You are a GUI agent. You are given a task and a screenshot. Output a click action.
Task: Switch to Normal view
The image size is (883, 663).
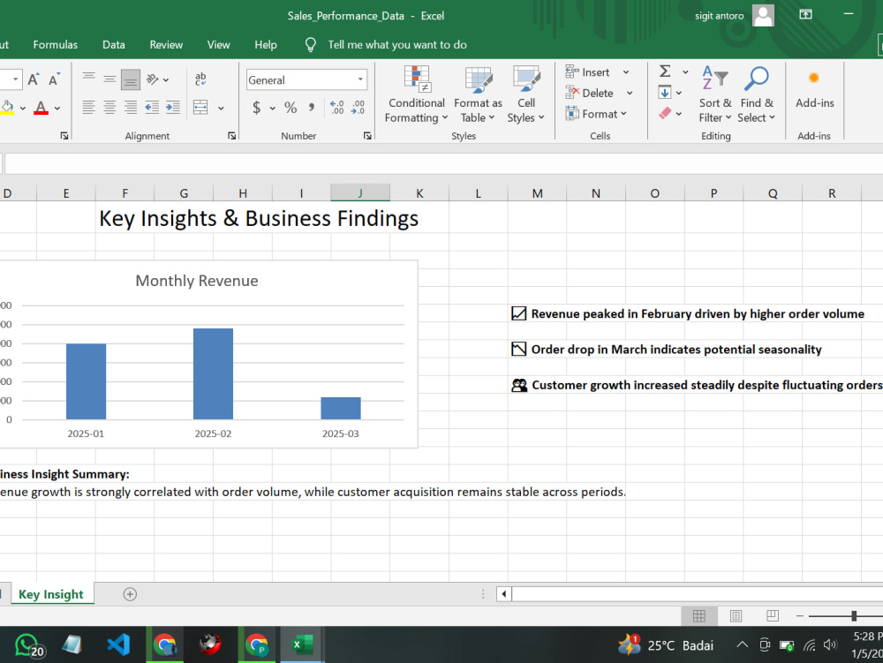pyautogui.click(x=698, y=615)
